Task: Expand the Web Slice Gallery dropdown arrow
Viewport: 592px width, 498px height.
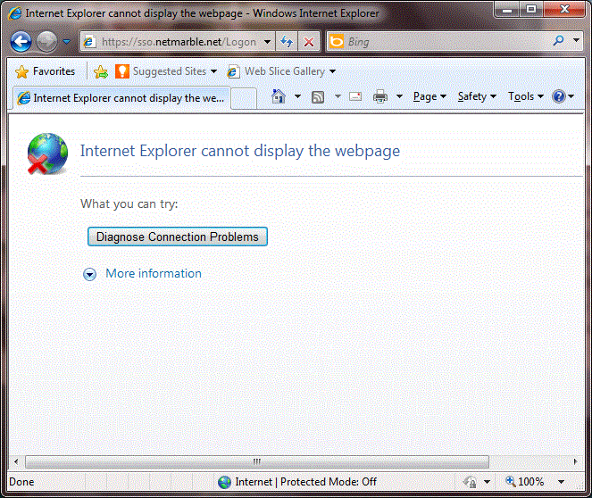Action: pyautogui.click(x=333, y=71)
